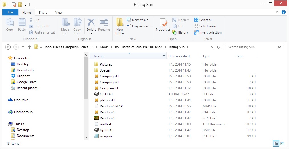Select the Op11031 BIT file icon
The height and width of the screenshot is (149, 289).
96,94
